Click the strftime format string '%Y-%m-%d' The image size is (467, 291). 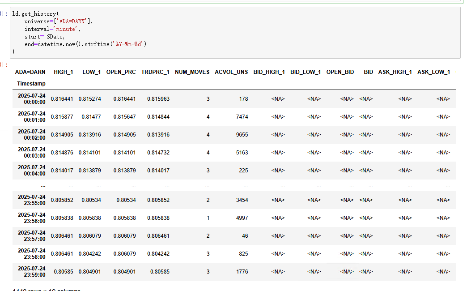[x=128, y=44]
